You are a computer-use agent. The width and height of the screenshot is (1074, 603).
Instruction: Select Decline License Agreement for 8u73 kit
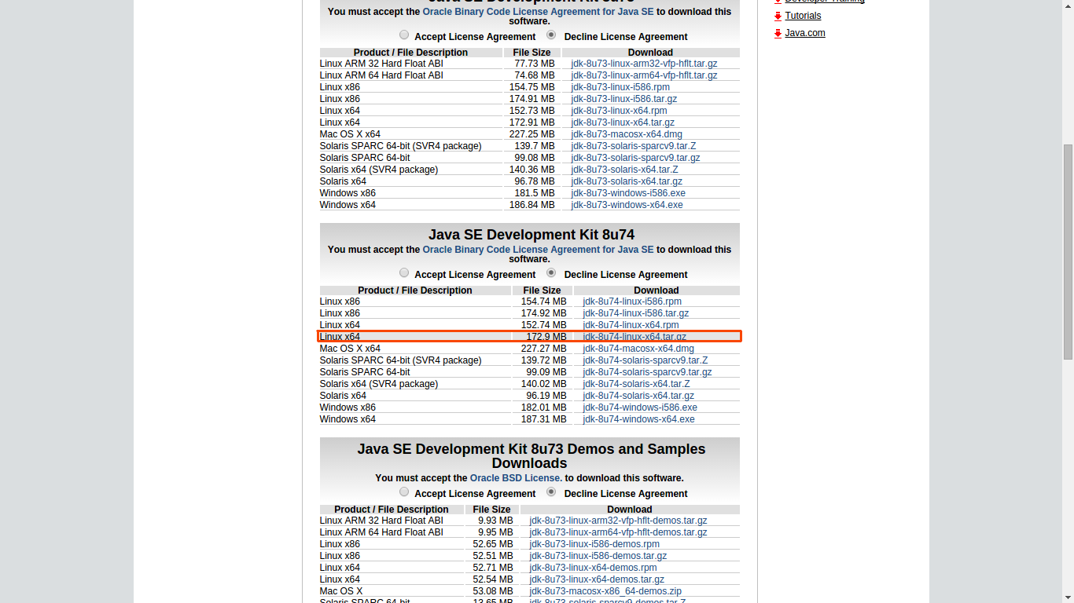pyautogui.click(x=551, y=35)
